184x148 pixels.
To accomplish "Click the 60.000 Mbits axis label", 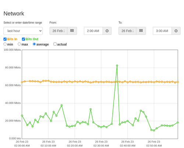I will point(13,85).
